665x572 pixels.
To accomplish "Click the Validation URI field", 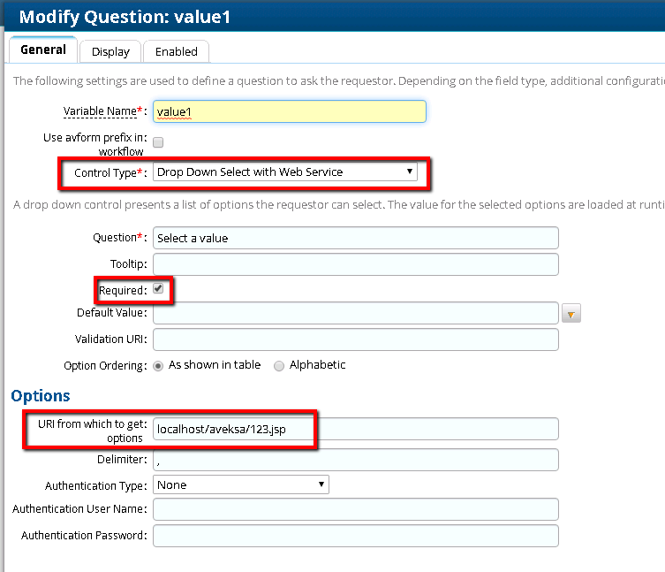I will 355,339.
